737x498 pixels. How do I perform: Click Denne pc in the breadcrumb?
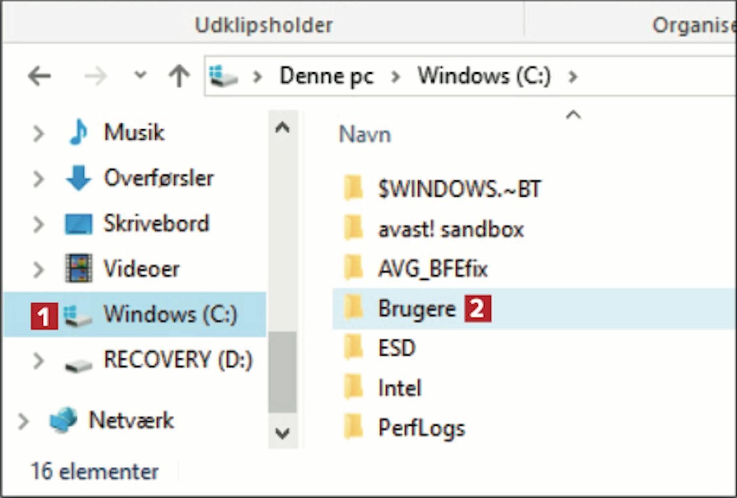click(327, 76)
